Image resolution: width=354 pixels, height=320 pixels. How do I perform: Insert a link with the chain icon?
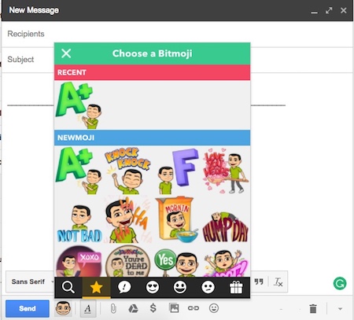pos(194,308)
